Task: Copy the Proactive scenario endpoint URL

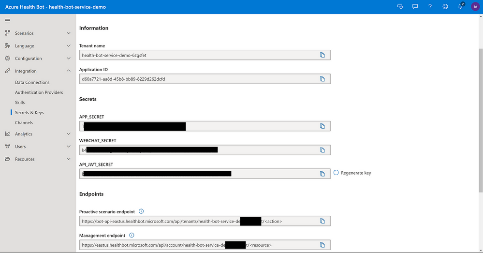Action: click(x=322, y=221)
